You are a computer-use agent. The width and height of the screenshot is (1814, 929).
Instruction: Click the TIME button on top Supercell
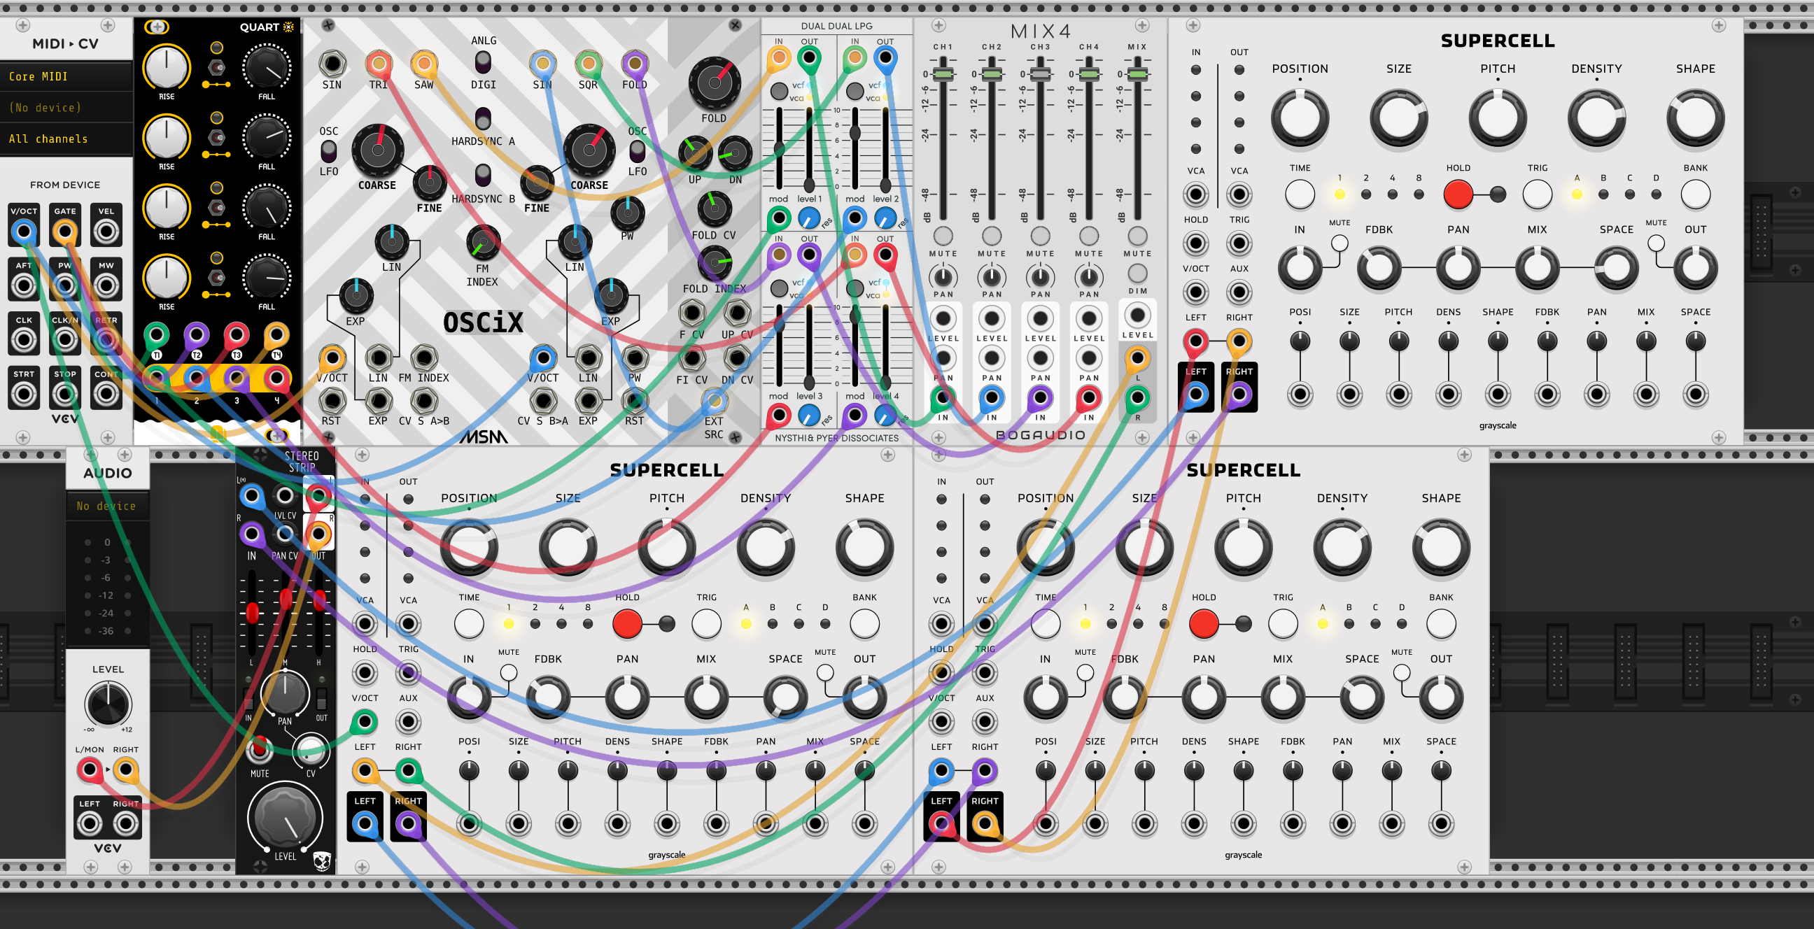(x=1300, y=194)
